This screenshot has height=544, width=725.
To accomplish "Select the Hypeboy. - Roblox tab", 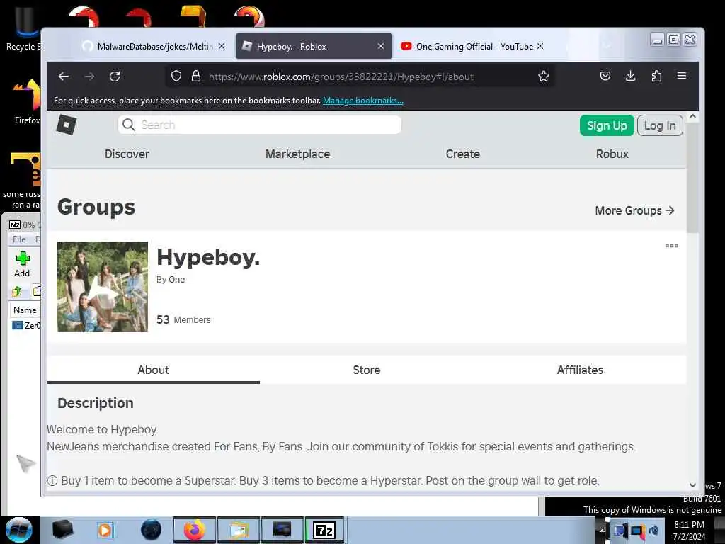I will point(314,46).
